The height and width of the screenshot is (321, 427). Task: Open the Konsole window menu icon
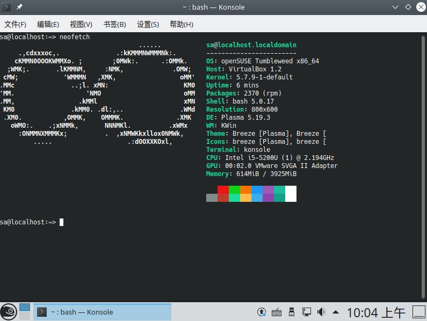pyautogui.click(x=6, y=7)
